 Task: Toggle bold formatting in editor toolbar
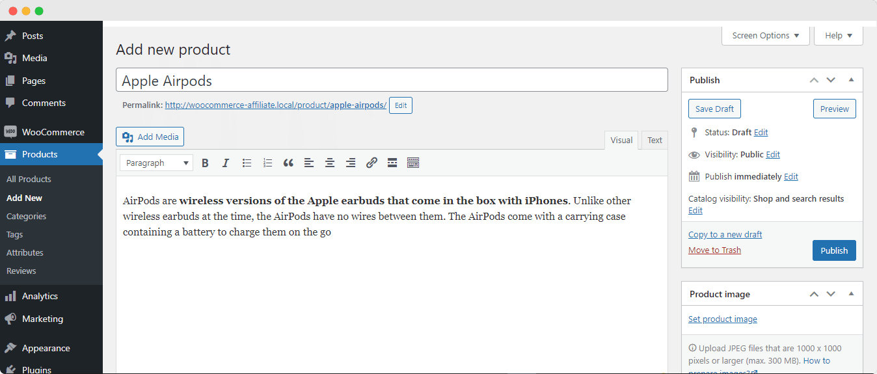[x=205, y=163]
